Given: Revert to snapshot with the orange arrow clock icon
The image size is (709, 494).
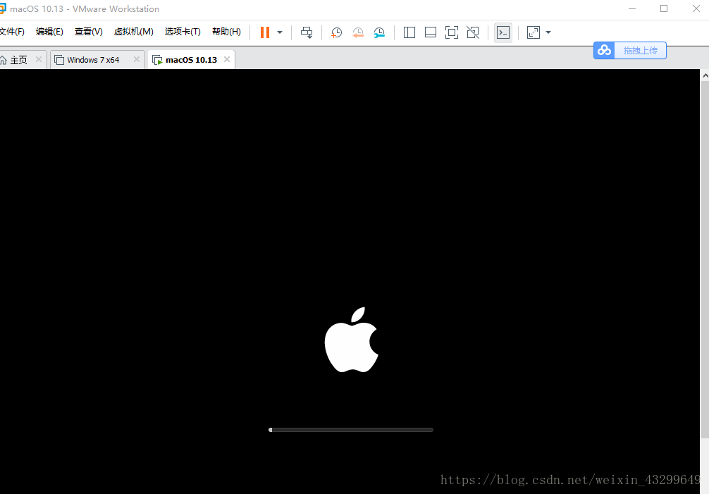Looking at the screenshot, I should 357,32.
